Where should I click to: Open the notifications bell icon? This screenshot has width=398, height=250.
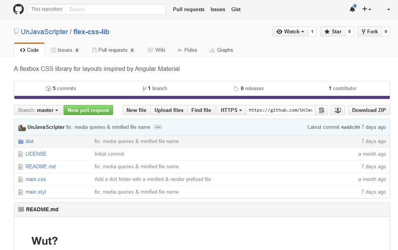pyautogui.click(x=352, y=9)
